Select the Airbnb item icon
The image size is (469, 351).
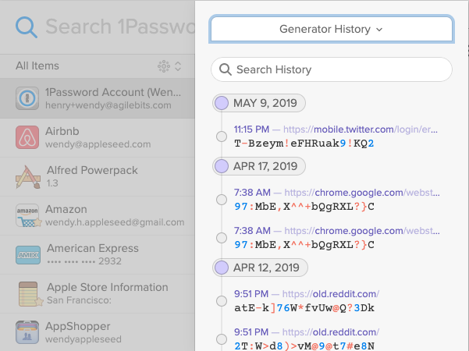coord(27,137)
